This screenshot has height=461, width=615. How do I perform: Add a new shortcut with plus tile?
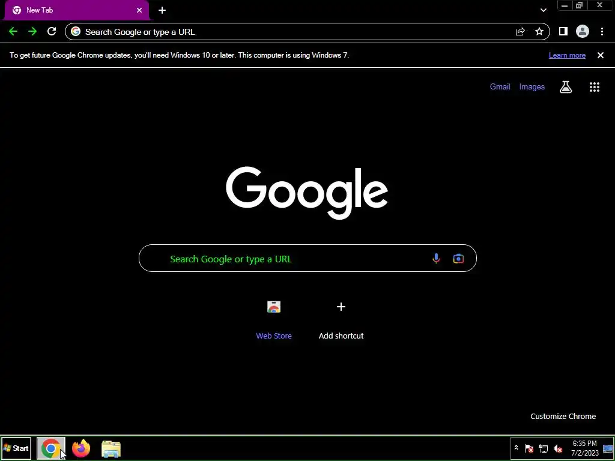click(x=341, y=307)
